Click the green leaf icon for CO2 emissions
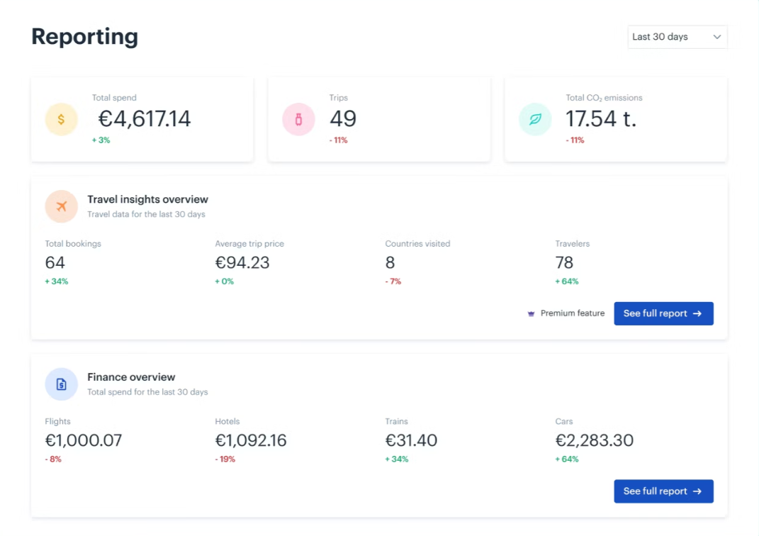This screenshot has width=759, height=536. (535, 119)
